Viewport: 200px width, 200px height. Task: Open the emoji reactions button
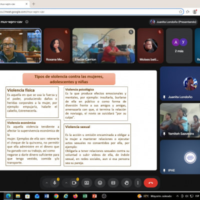coord(100,183)
